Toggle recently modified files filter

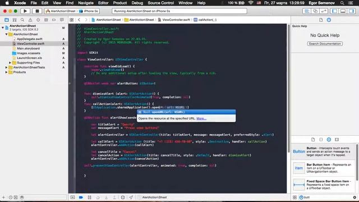point(11,197)
